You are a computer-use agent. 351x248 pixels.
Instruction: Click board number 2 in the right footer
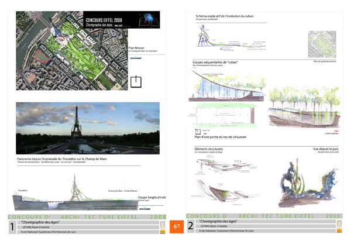pos(190,226)
